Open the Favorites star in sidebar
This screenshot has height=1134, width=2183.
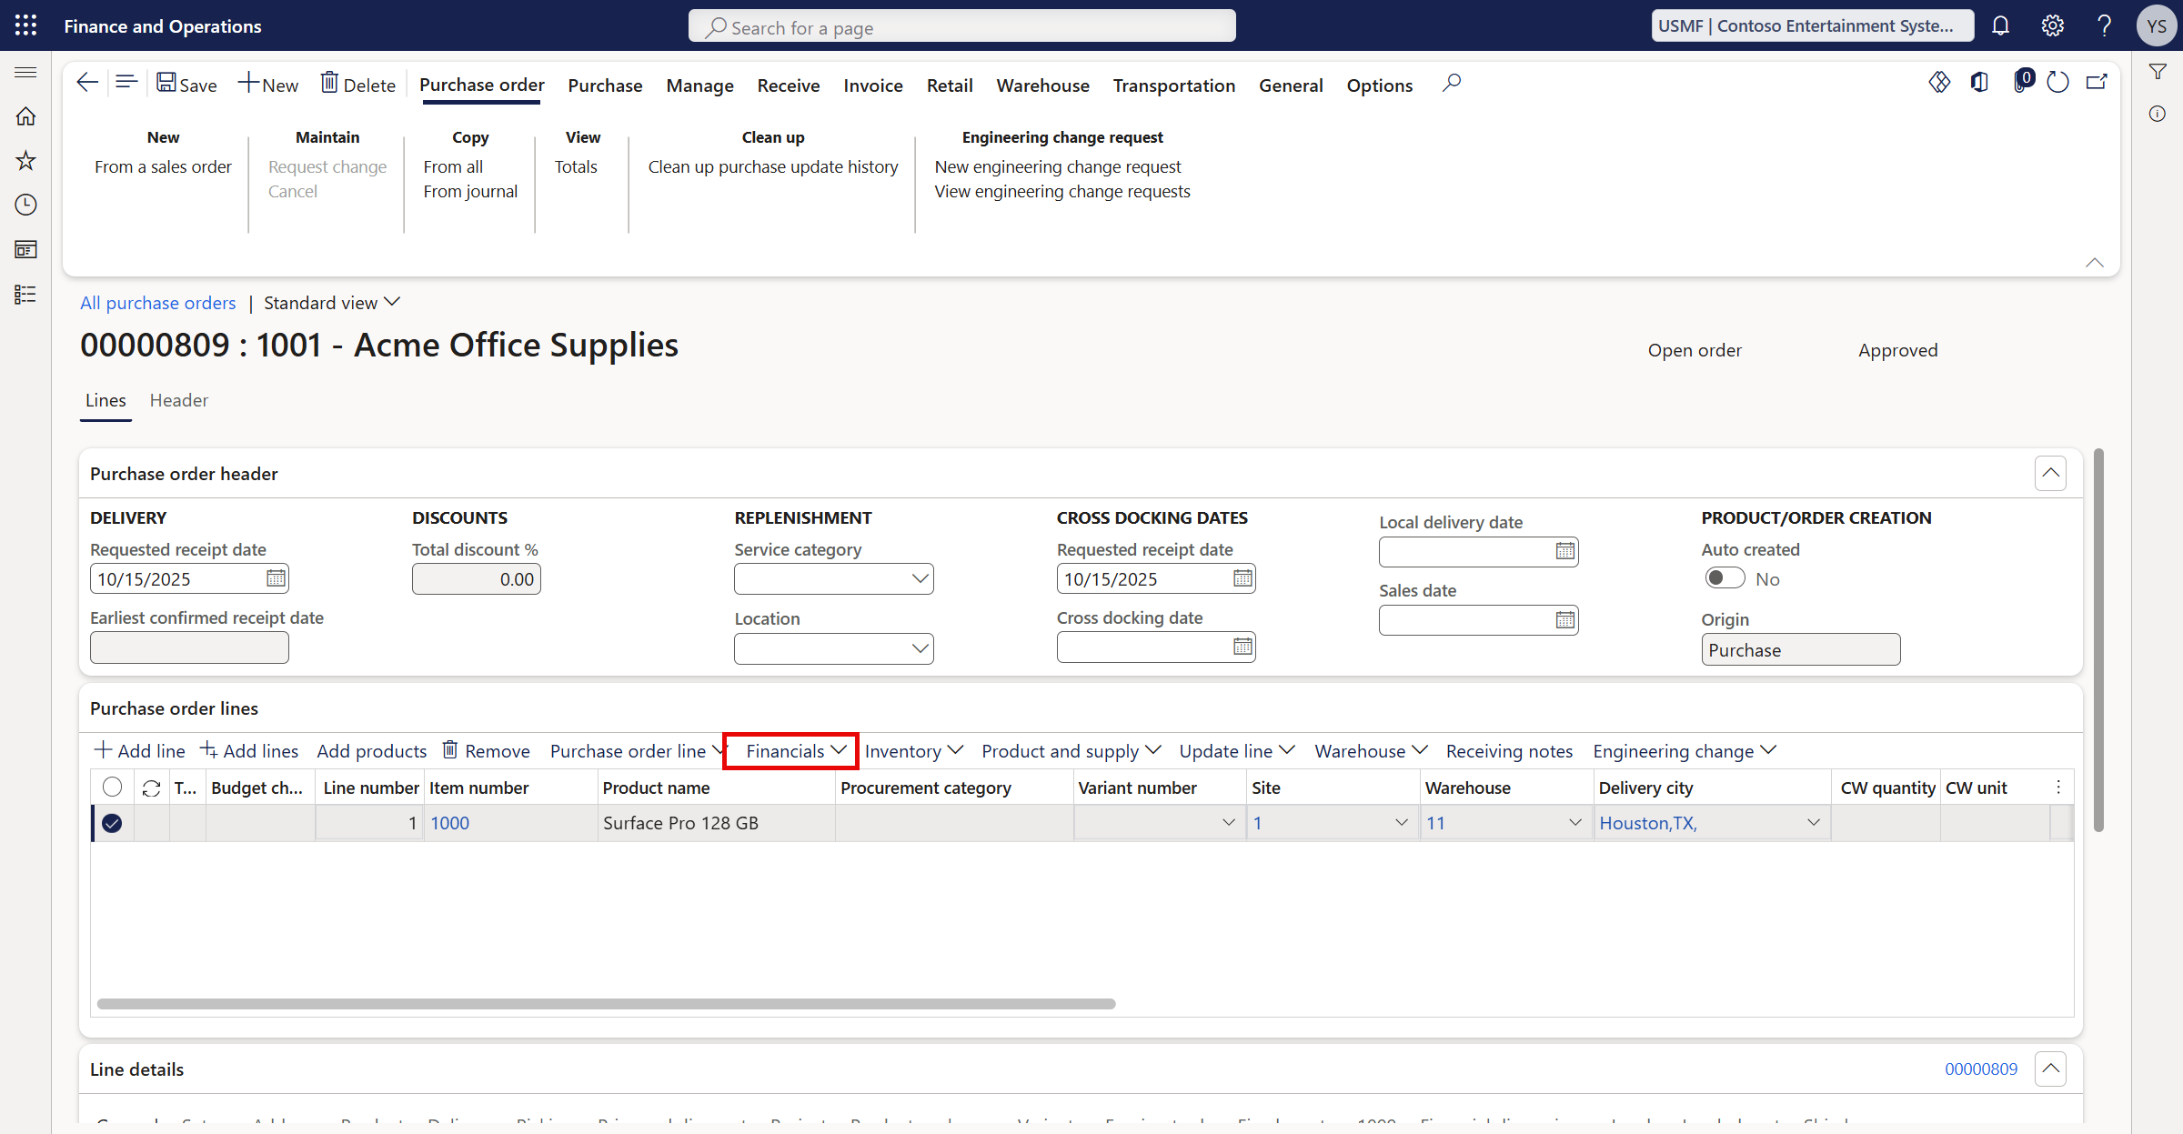(25, 161)
